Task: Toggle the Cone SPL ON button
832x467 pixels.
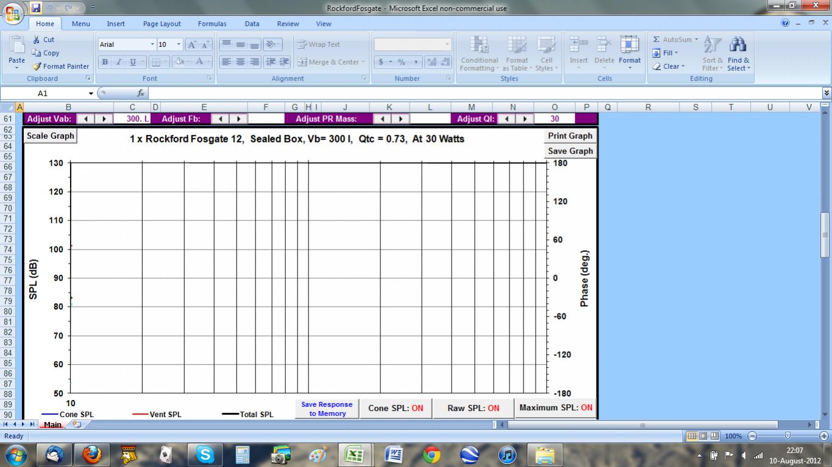Action: coord(396,408)
